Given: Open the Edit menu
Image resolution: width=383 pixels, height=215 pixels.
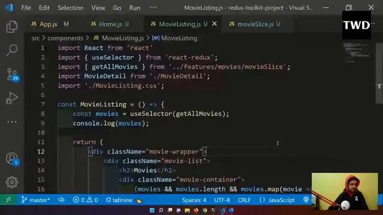Looking at the screenshot, I should (x=44, y=8).
